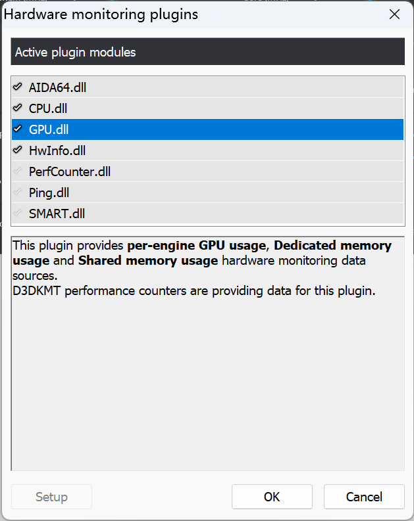Image resolution: width=414 pixels, height=521 pixels.
Task: Enable the PerfCounter.dll plugin checkmark
Action: point(17,171)
